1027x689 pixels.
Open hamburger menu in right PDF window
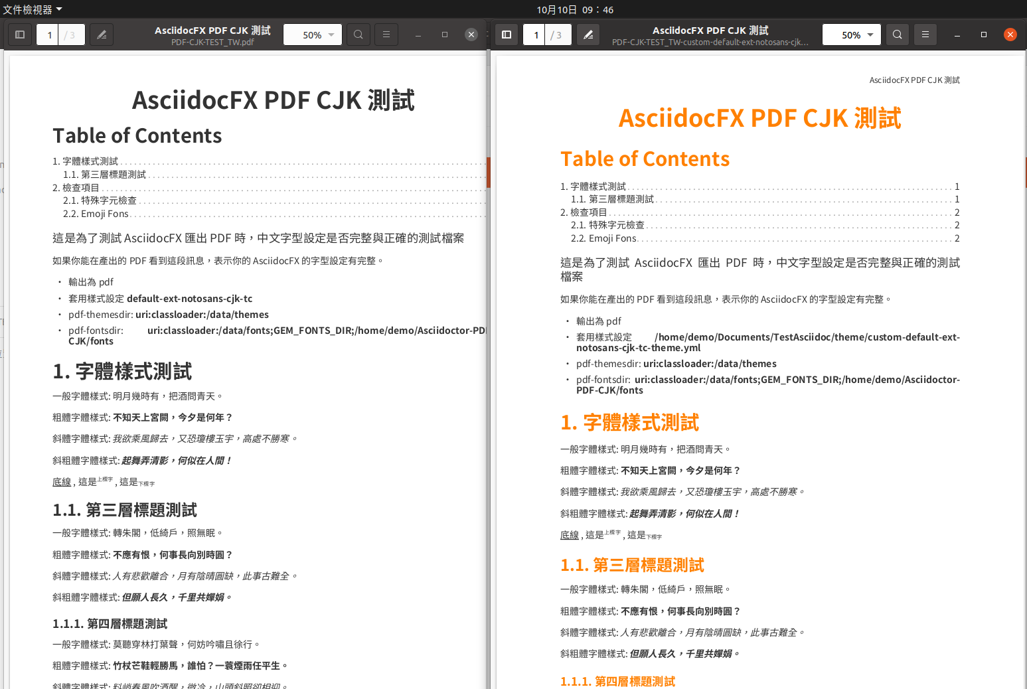coord(925,35)
